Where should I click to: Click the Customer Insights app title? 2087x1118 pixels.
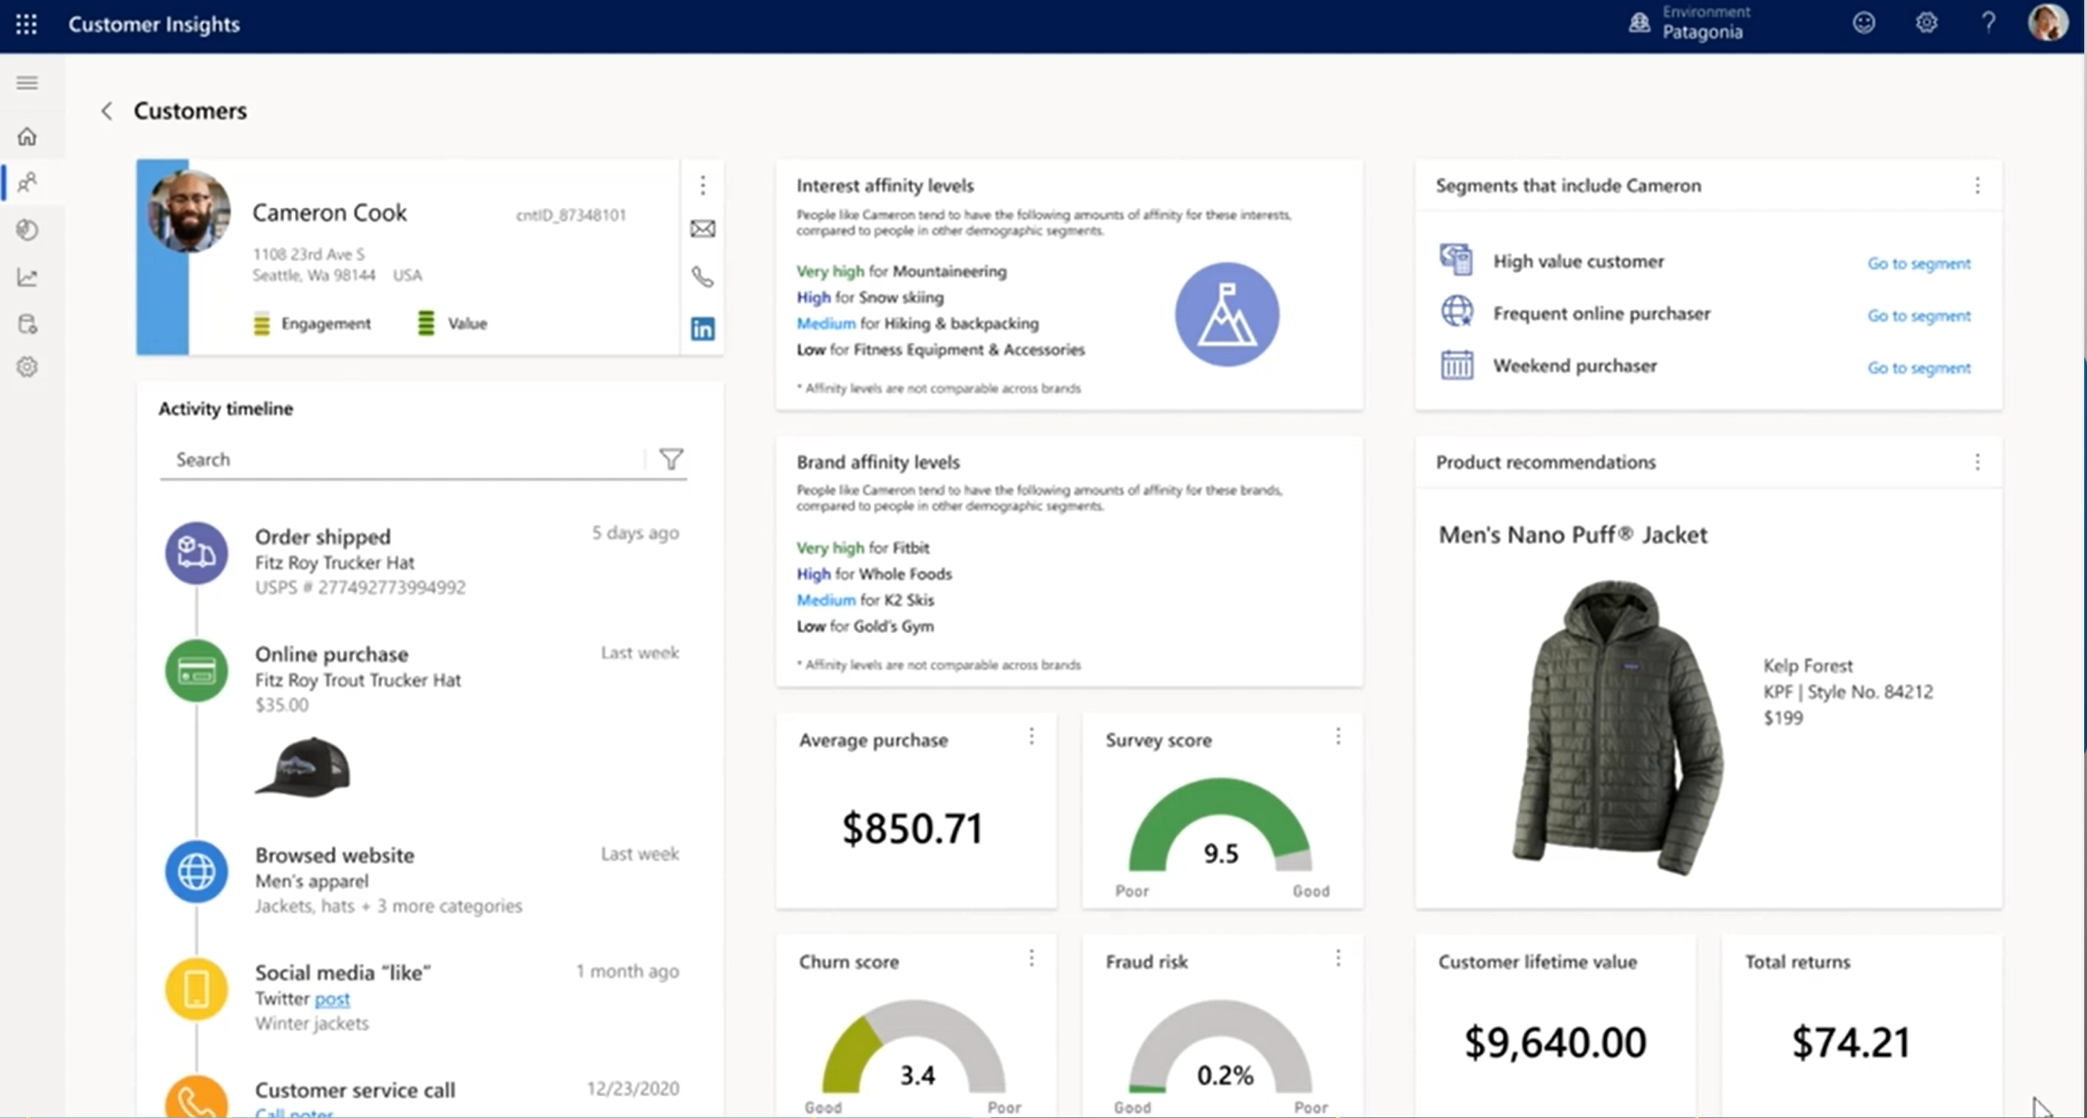coord(154,24)
